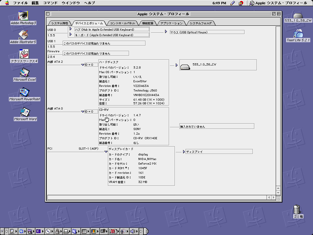Select the Microsoft Word desktop icon

tap(25, 112)
